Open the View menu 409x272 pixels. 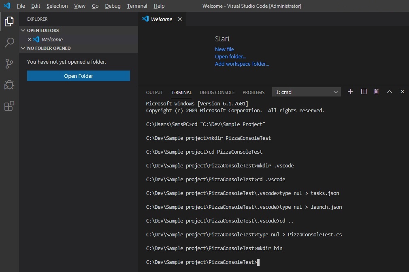79,6
